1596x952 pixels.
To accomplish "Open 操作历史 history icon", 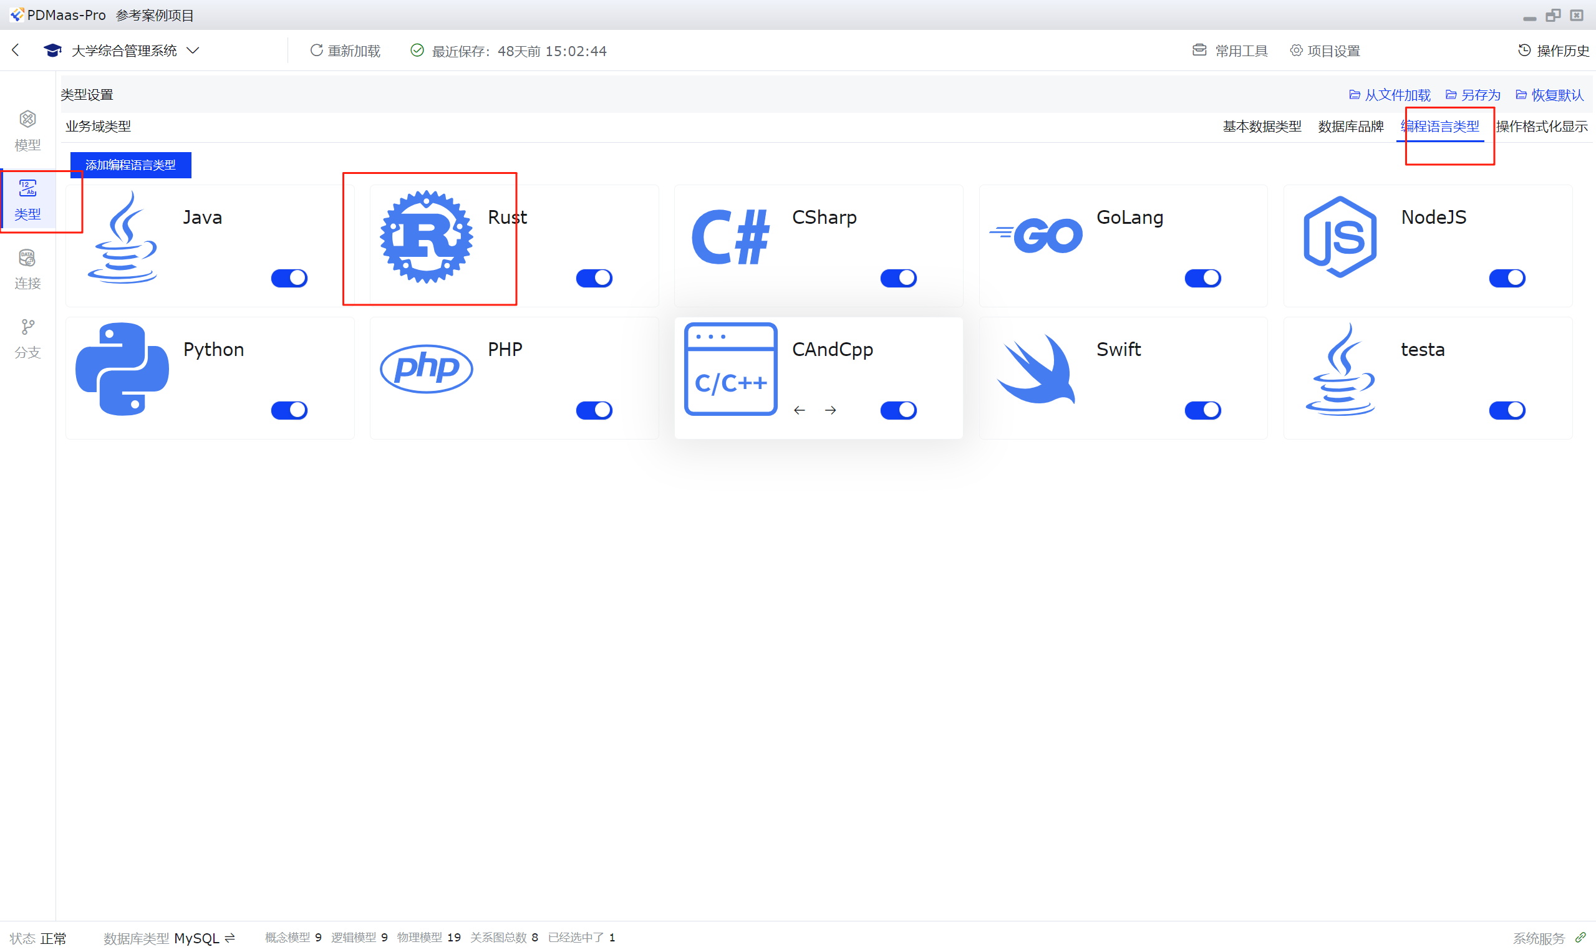I will (1524, 50).
